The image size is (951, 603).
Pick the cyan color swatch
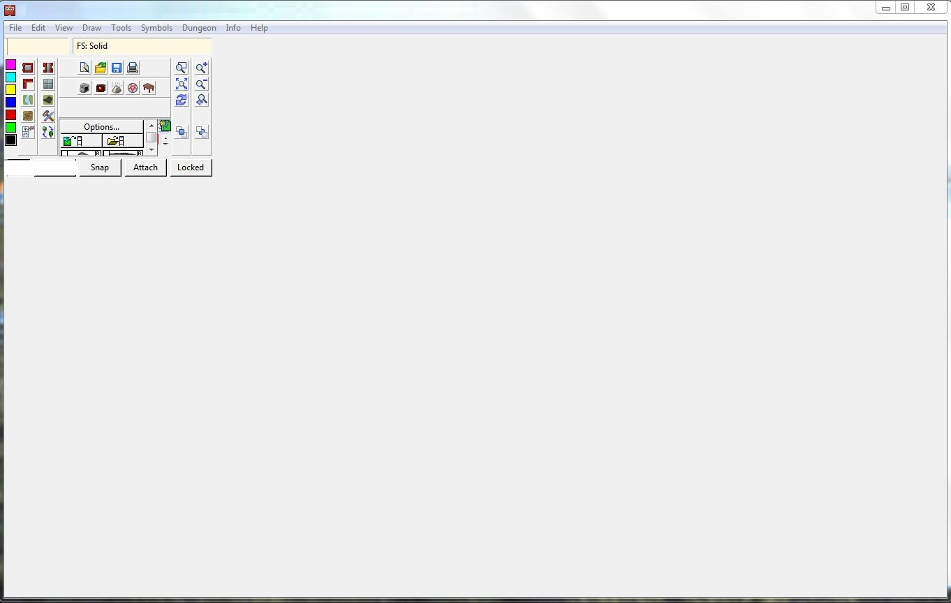coord(11,77)
